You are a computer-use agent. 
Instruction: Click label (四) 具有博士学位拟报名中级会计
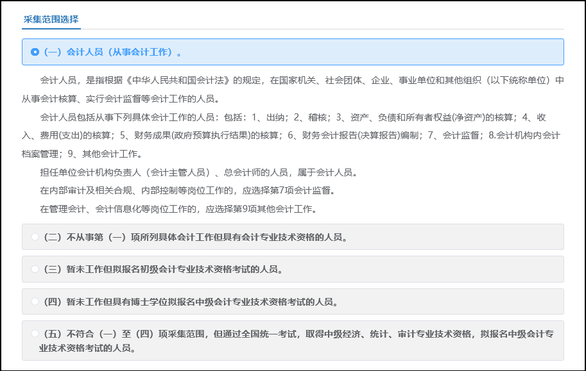tap(191, 301)
